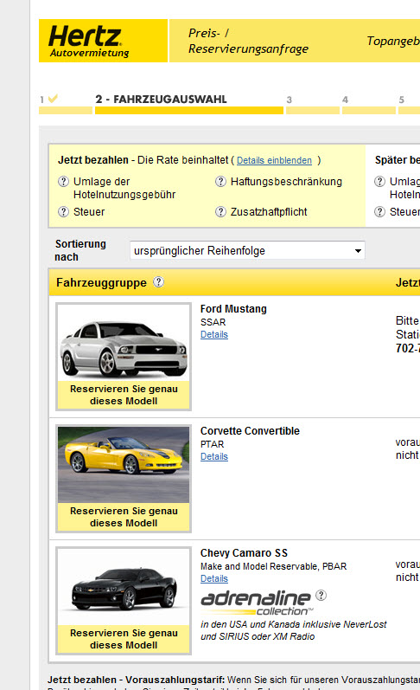This screenshot has height=690, width=420.
Task: Click the adrenaline collection logo
Action: (x=257, y=603)
